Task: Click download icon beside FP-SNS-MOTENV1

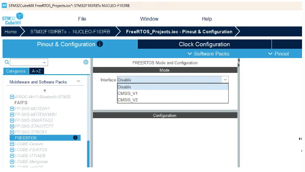Action: pyautogui.click(x=12, y=108)
